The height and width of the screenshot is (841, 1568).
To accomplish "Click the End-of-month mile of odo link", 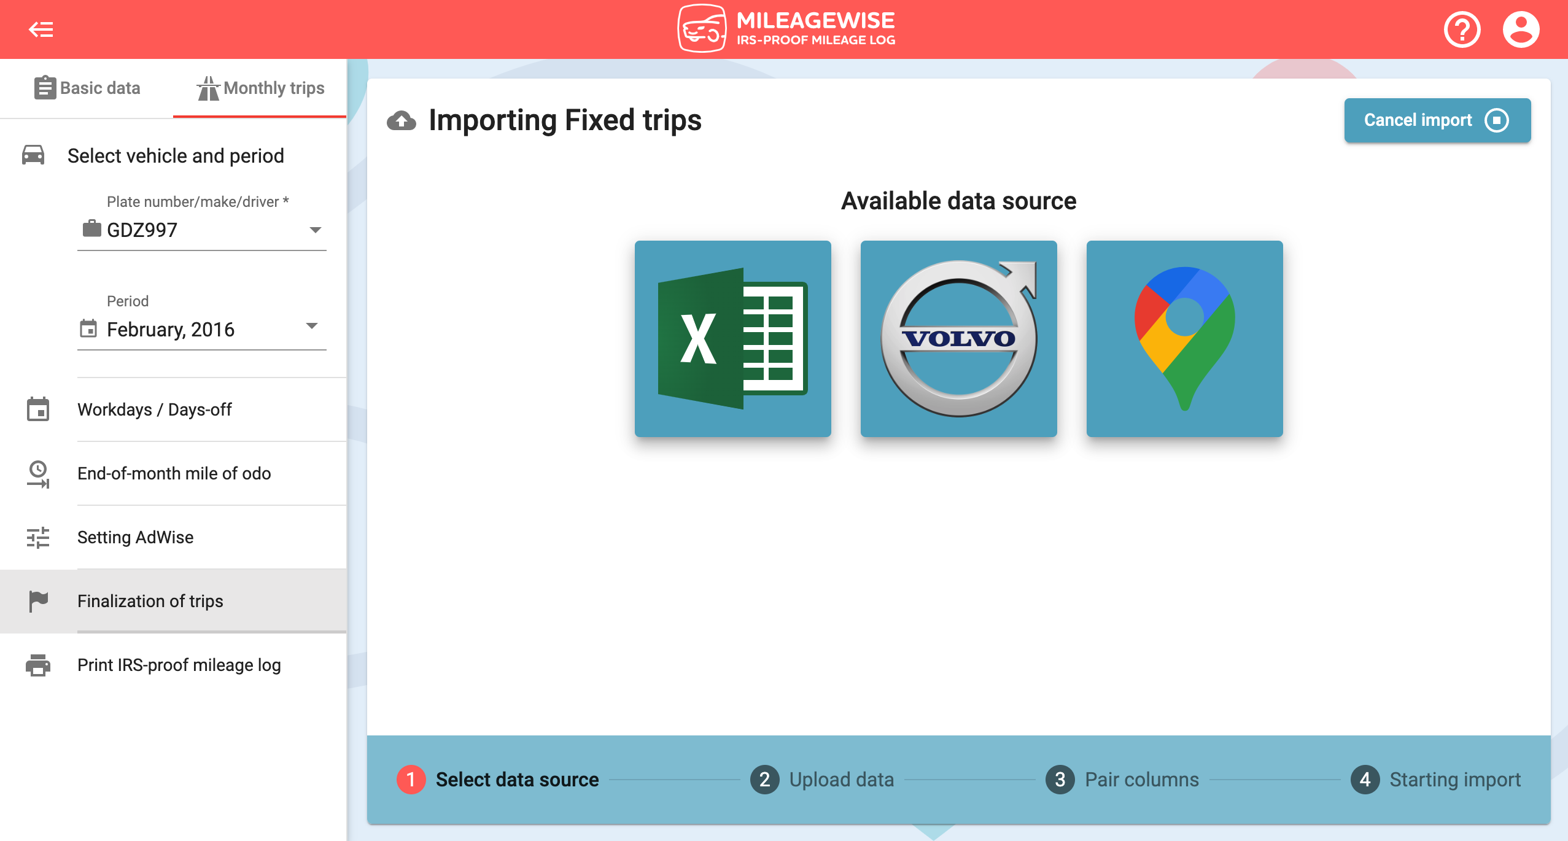I will [173, 473].
